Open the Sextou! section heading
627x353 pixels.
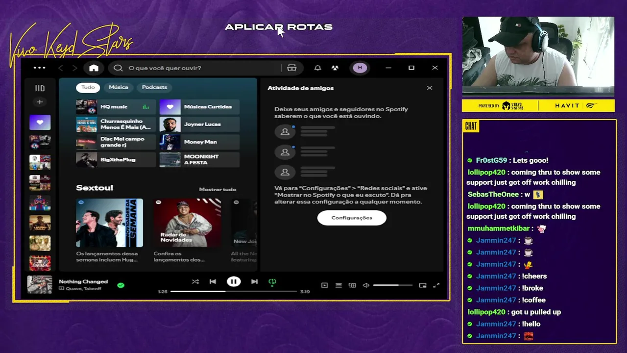[x=95, y=188]
